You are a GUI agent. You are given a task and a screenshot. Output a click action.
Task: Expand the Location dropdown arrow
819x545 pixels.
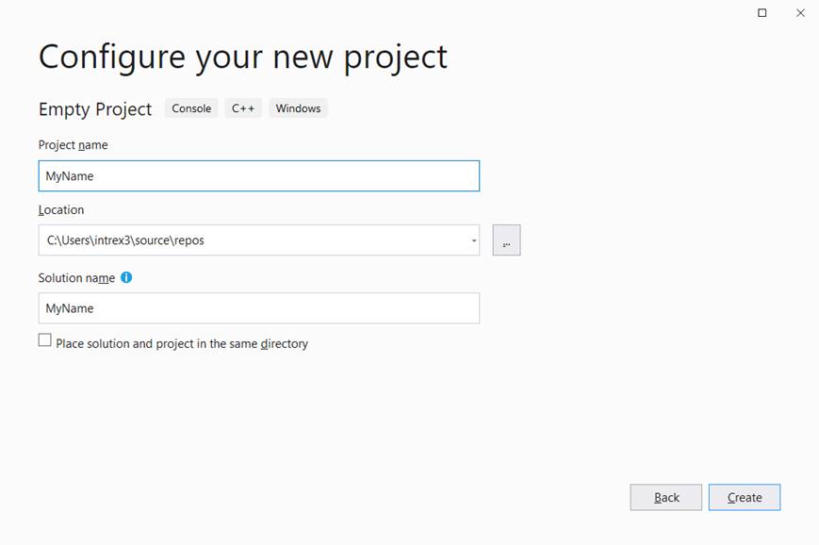click(x=473, y=240)
